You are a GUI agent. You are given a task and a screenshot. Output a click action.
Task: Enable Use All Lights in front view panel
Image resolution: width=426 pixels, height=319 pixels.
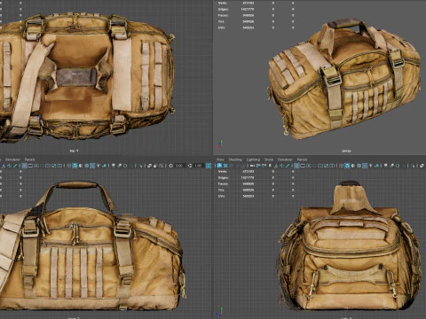[x=99, y=166]
